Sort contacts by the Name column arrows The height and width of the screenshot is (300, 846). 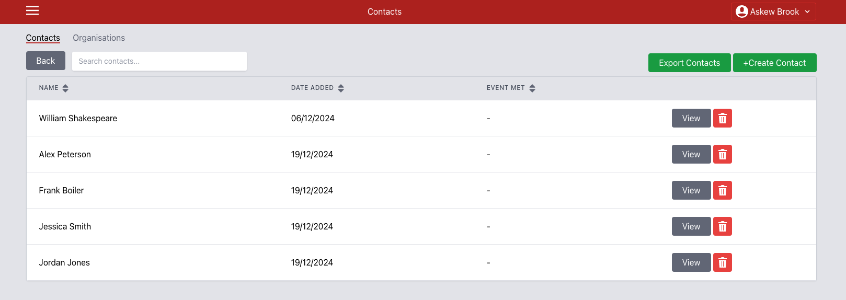[65, 88]
